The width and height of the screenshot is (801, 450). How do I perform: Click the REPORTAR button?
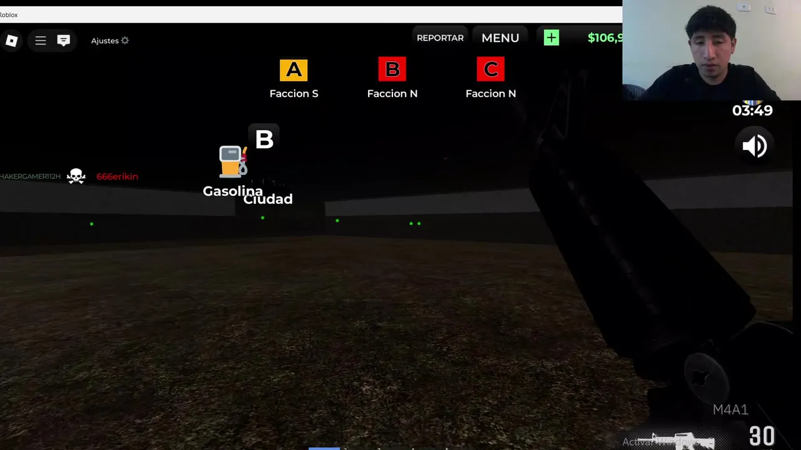point(440,37)
